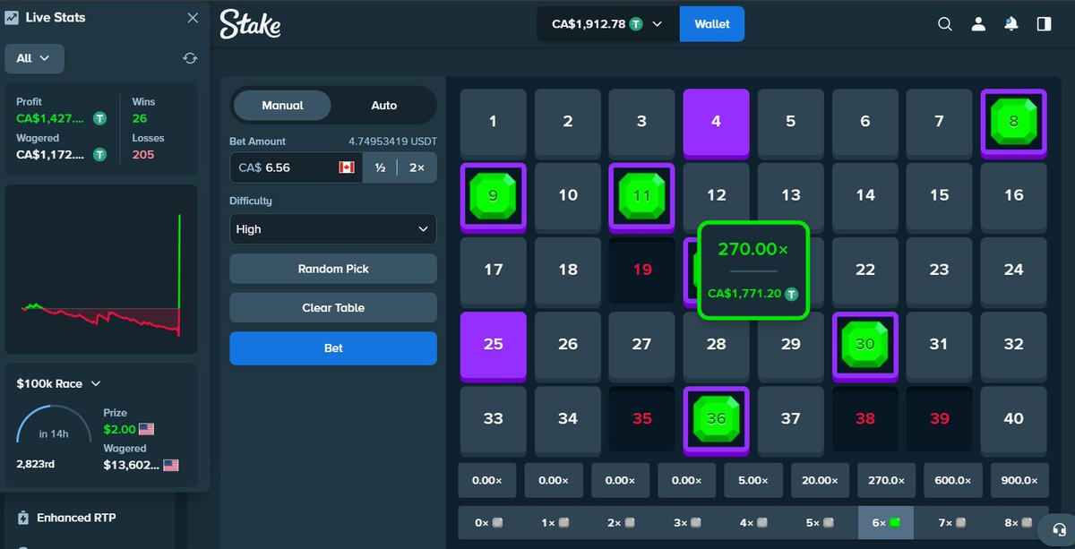Toggle the gem tile number 30
The height and width of the screenshot is (549, 1075).
tap(864, 345)
